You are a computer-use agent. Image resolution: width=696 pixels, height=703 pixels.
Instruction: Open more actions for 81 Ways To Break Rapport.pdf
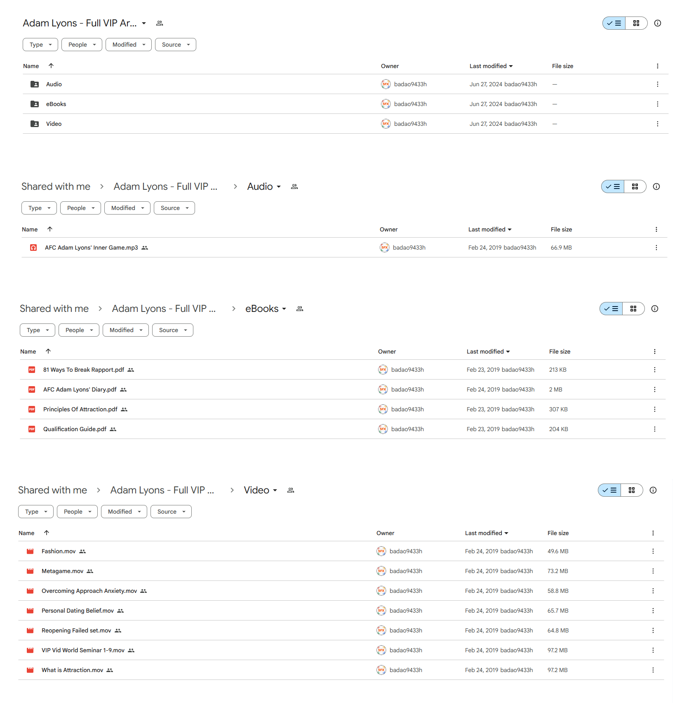(655, 370)
